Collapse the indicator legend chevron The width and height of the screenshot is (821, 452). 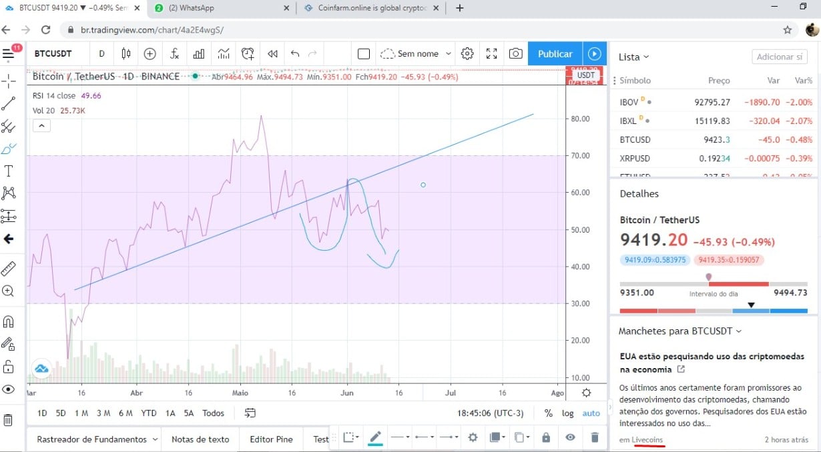(x=41, y=125)
